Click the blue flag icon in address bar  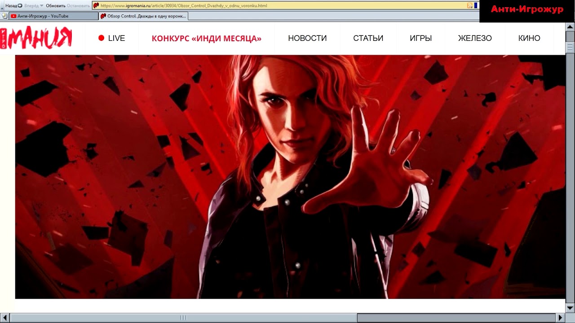click(x=476, y=5)
